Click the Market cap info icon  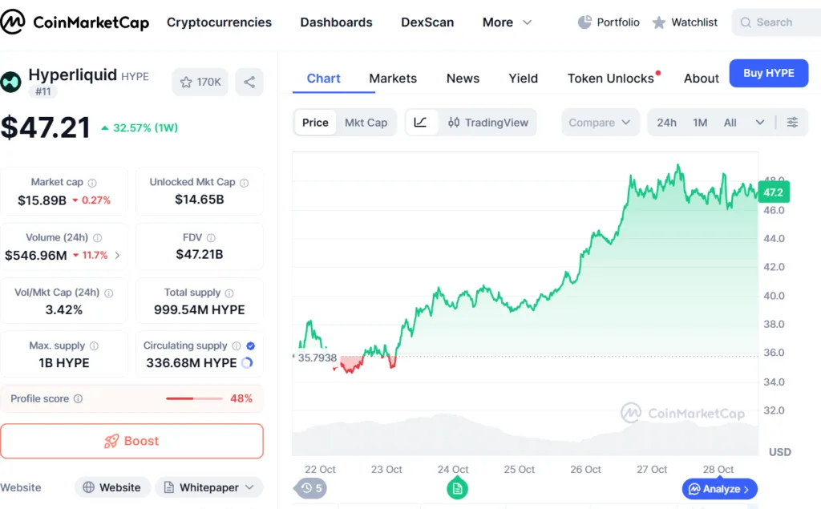click(92, 183)
